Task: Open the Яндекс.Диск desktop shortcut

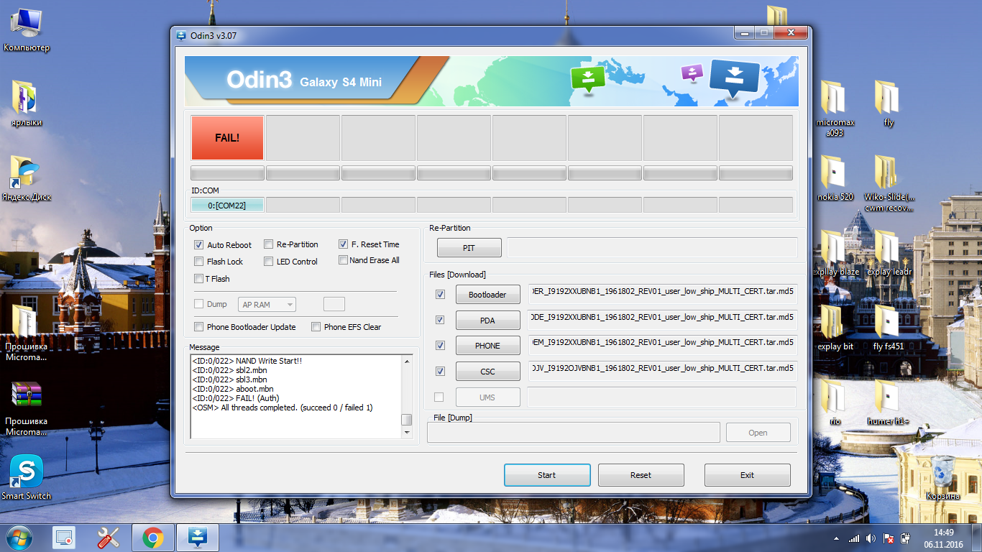Action: tap(26, 175)
